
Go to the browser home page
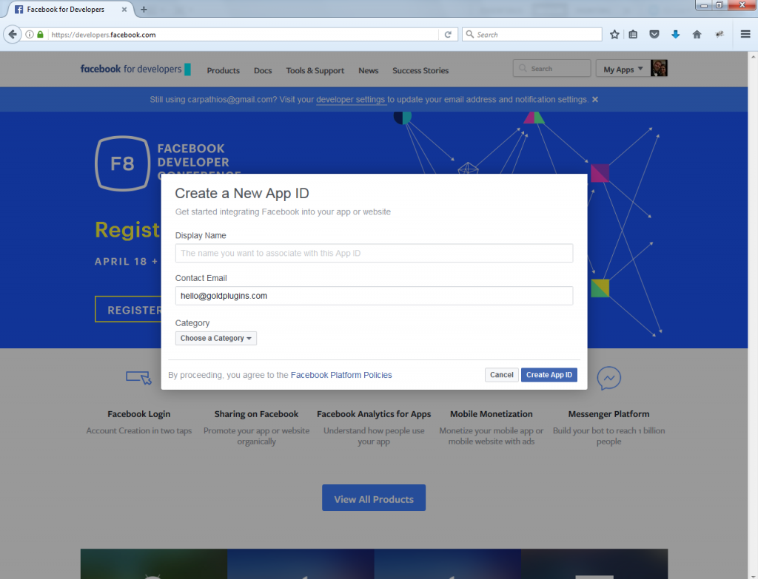pyautogui.click(x=697, y=34)
